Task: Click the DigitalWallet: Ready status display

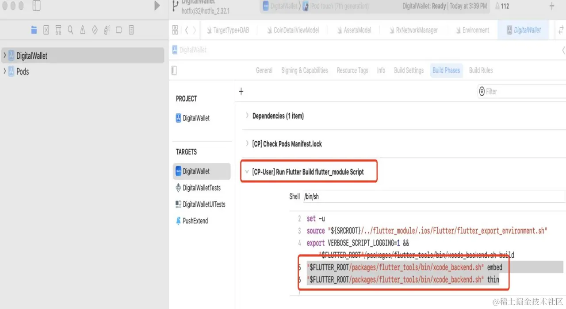Action: click(444, 6)
